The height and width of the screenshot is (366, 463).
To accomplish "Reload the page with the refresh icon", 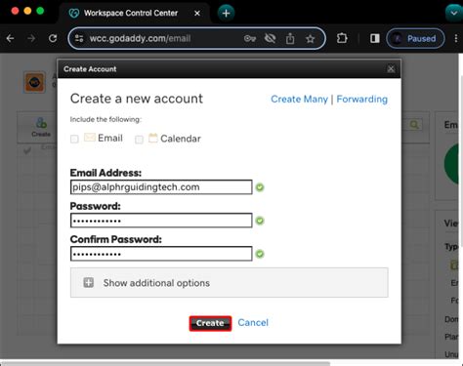I will (x=53, y=39).
